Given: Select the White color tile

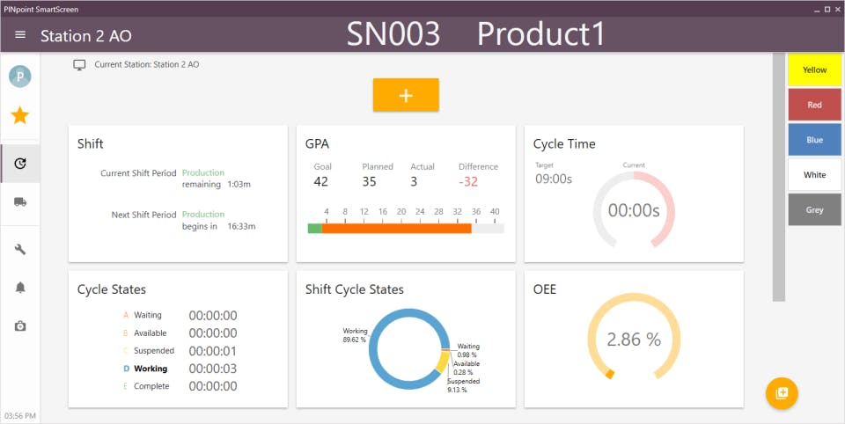Looking at the screenshot, I should tap(814, 174).
